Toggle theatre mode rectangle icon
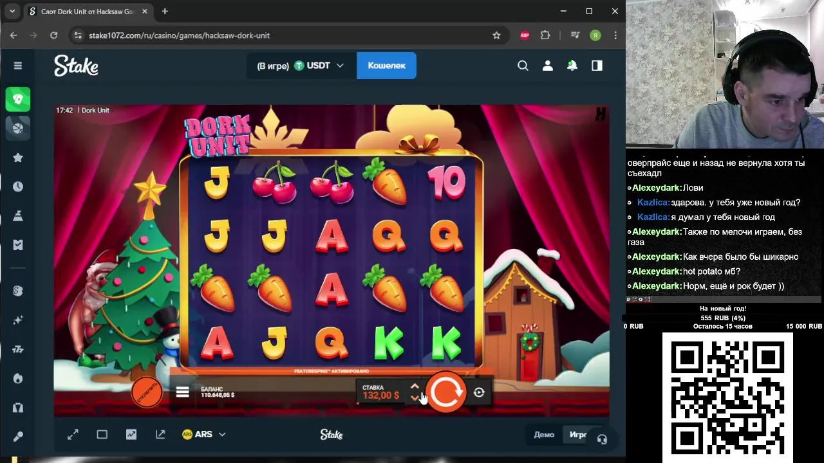The width and height of the screenshot is (824, 463). point(102,435)
